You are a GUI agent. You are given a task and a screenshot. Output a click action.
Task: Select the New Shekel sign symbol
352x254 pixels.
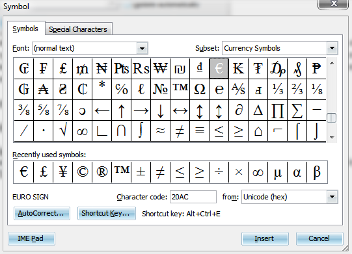tap(180, 68)
